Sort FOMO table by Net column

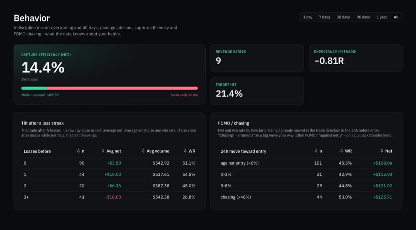[x=386, y=151]
